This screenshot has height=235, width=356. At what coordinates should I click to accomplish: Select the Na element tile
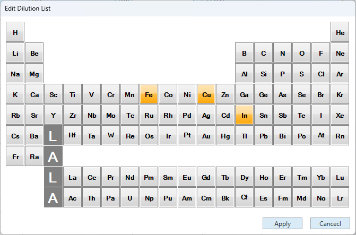pos(15,73)
